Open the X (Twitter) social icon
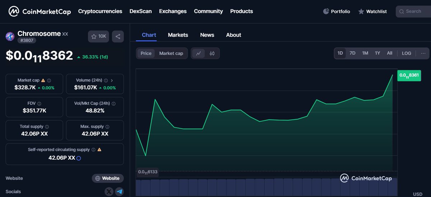 click(109, 192)
